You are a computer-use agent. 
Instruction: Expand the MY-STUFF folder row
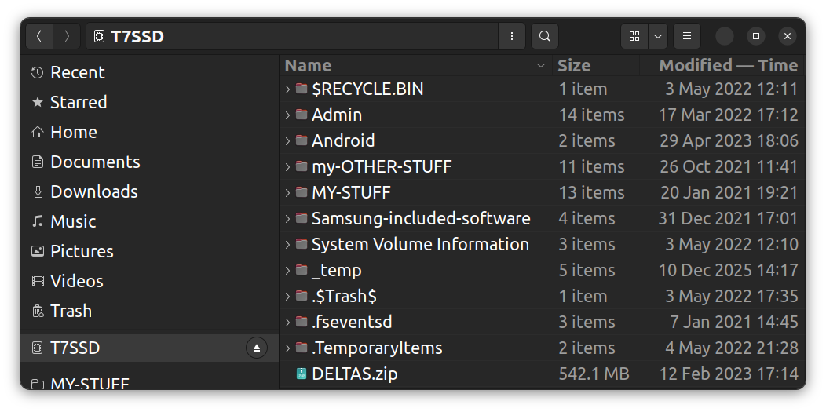pos(287,193)
